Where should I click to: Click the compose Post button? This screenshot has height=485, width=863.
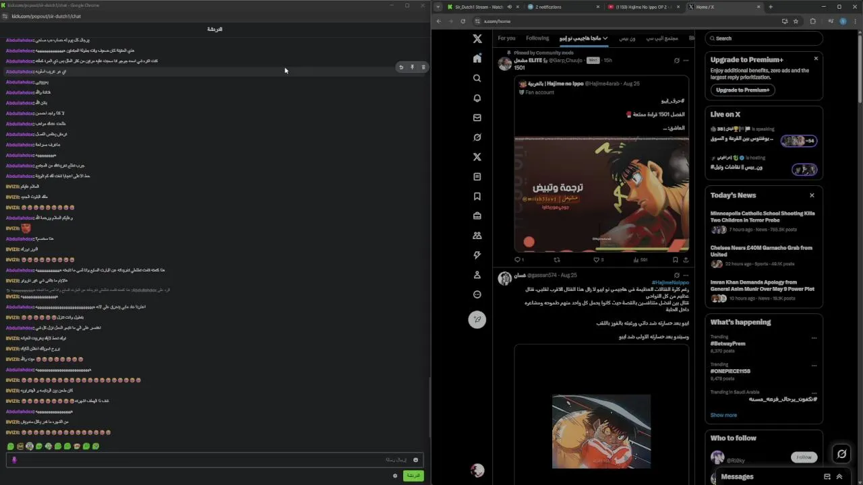click(477, 319)
